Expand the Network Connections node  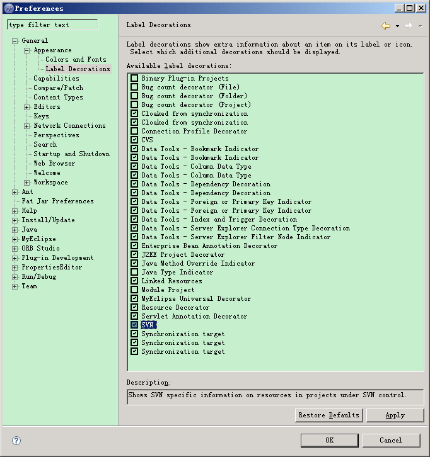tap(26, 126)
